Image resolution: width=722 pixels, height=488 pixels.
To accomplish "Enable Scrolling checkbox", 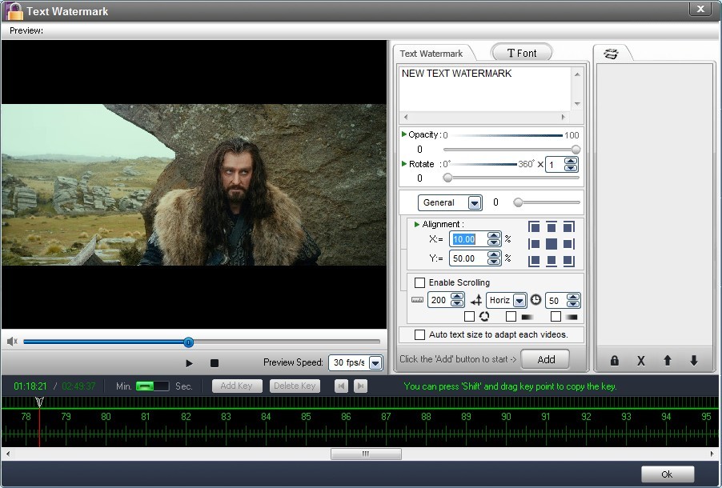I will click(419, 282).
